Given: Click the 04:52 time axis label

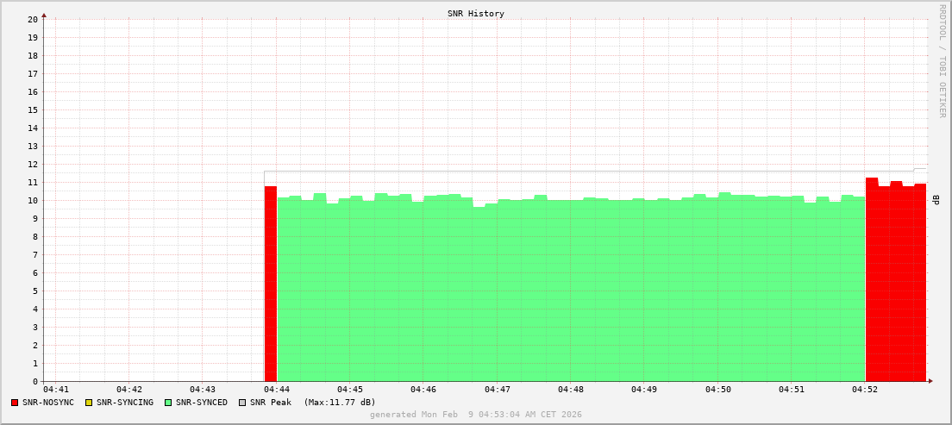Looking at the screenshot, I should [865, 390].
